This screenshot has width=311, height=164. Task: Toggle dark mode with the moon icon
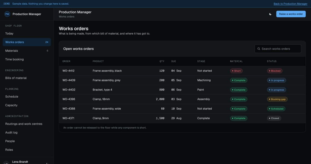pos(270,14)
